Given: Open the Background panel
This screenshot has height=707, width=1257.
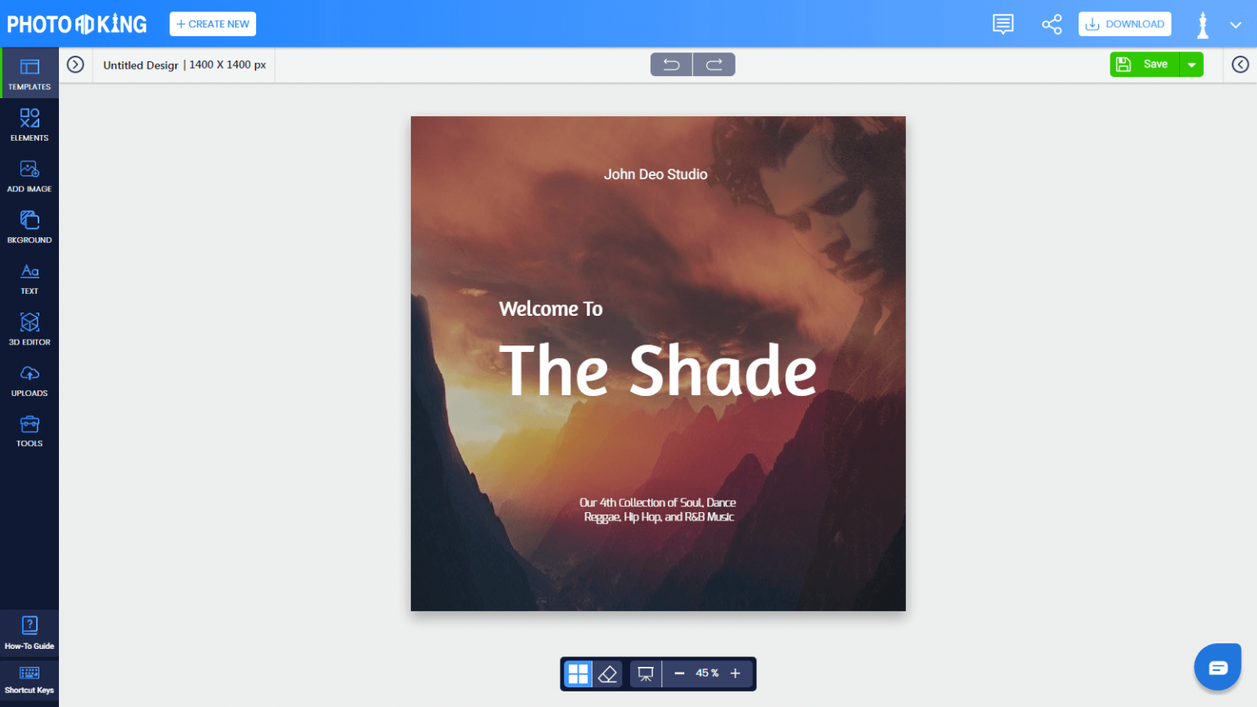Looking at the screenshot, I should pyautogui.click(x=29, y=227).
